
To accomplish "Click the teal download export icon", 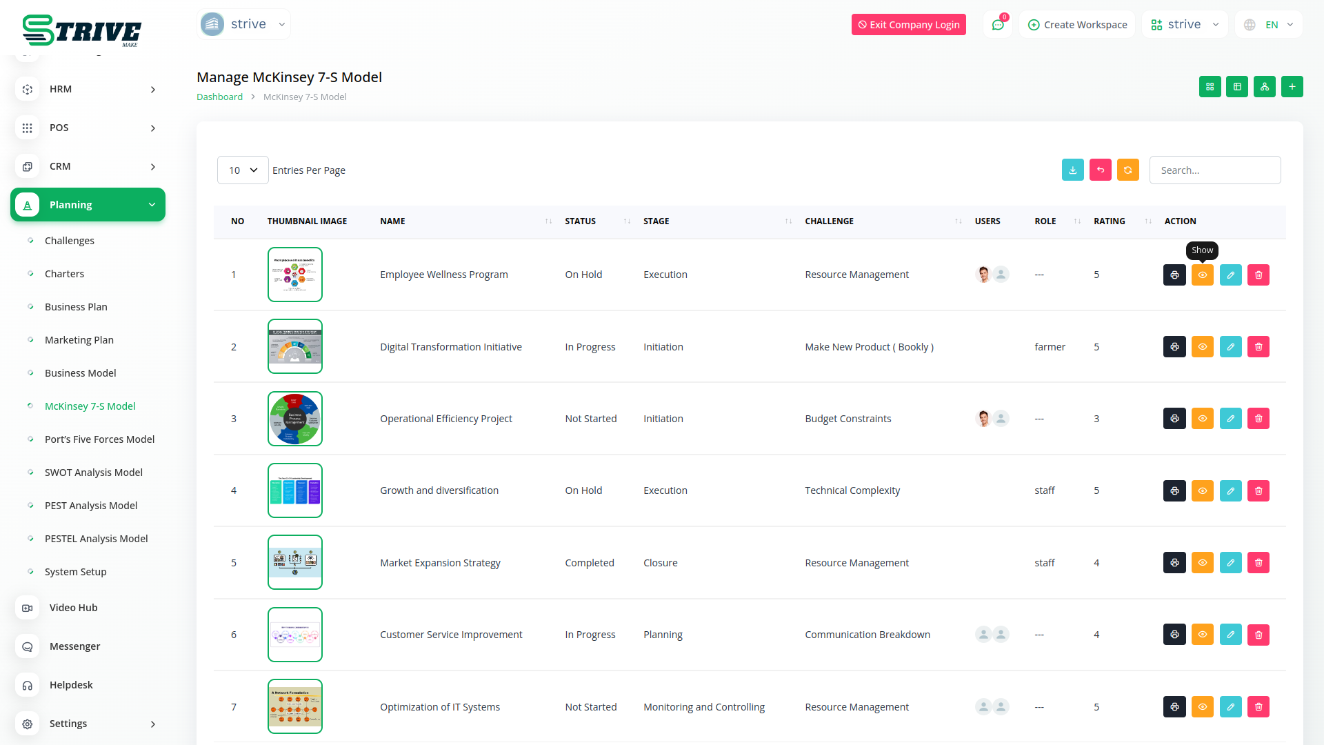I will point(1072,170).
